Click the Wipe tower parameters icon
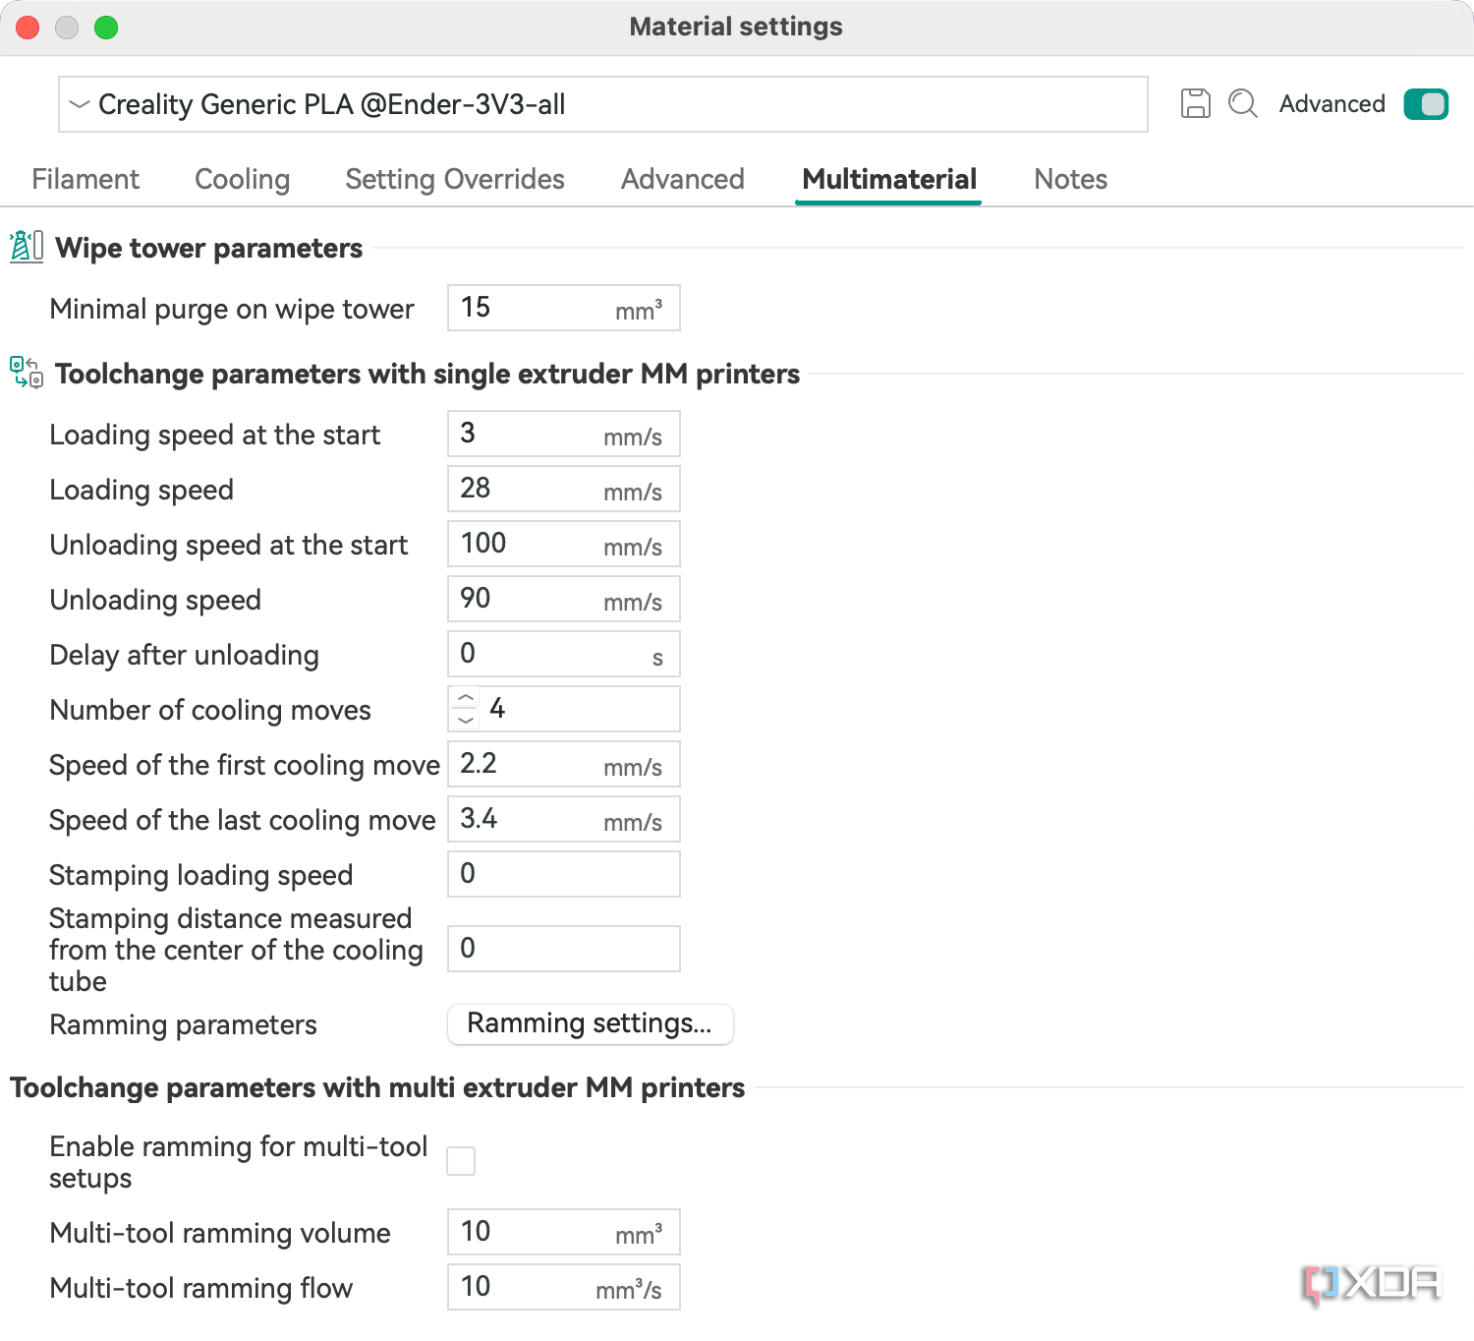Viewport: 1474px width, 1341px height. [27, 247]
